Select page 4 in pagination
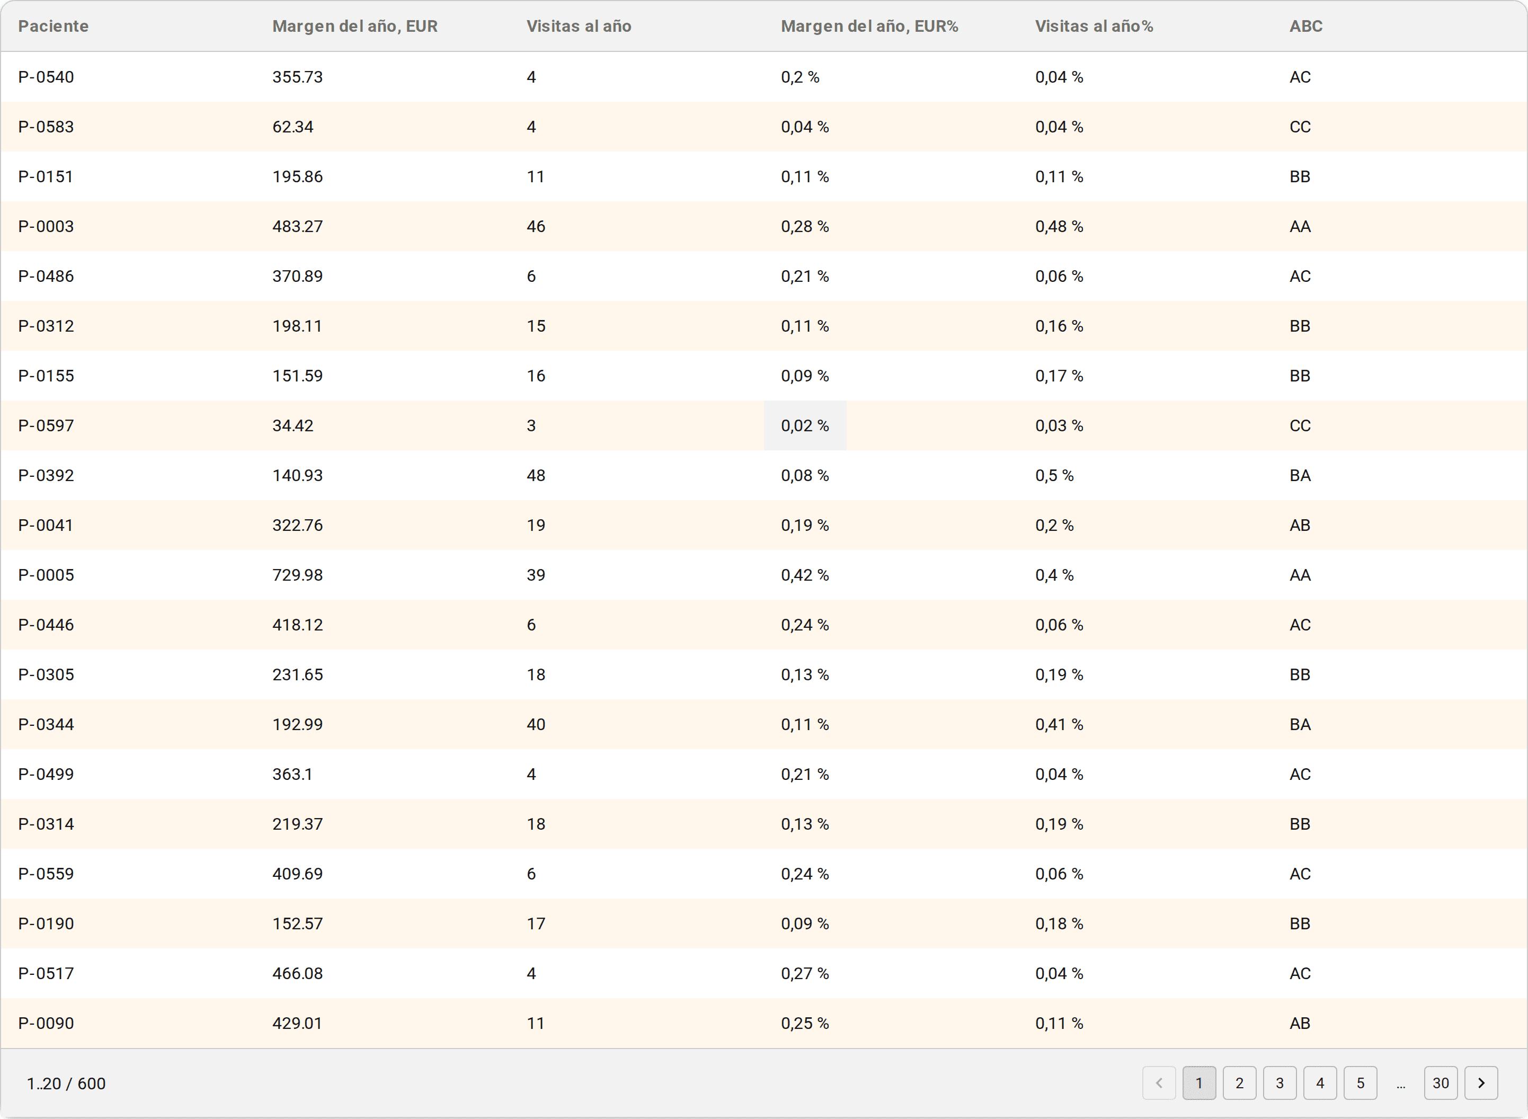1528x1119 pixels. pos(1320,1083)
